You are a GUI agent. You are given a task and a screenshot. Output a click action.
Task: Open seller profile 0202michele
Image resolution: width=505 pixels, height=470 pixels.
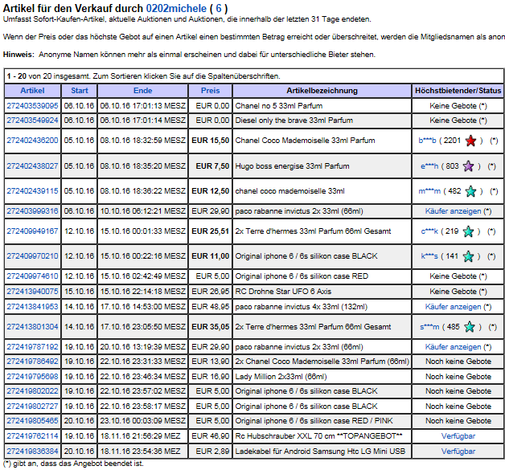click(x=176, y=8)
